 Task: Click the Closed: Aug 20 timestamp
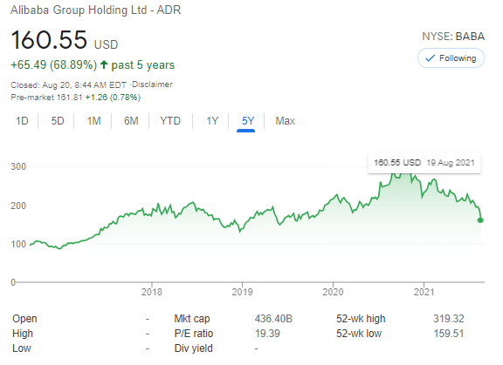click(68, 85)
